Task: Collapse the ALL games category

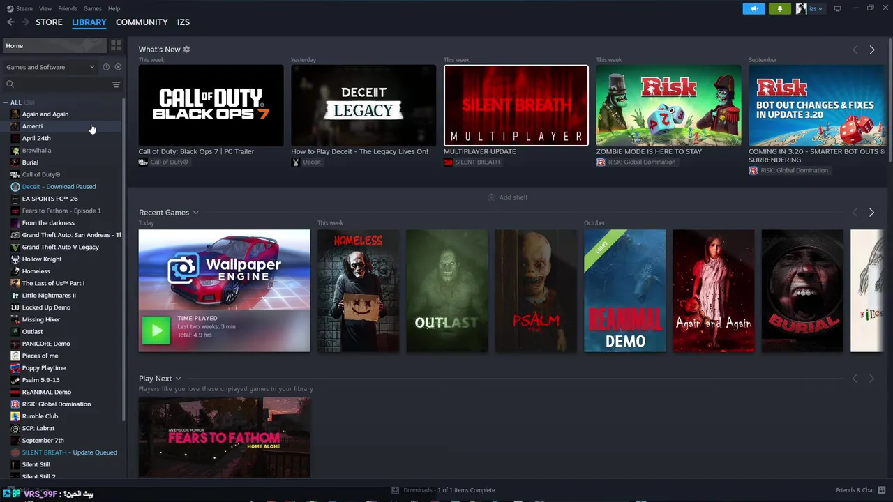Action: click(x=6, y=102)
